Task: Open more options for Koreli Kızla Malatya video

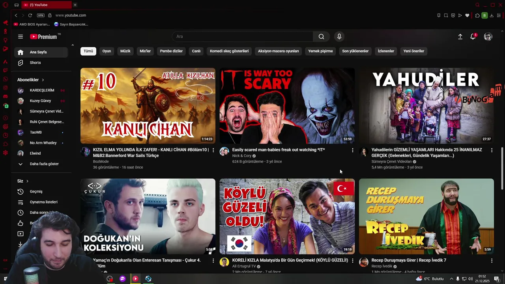Action: [x=353, y=261]
